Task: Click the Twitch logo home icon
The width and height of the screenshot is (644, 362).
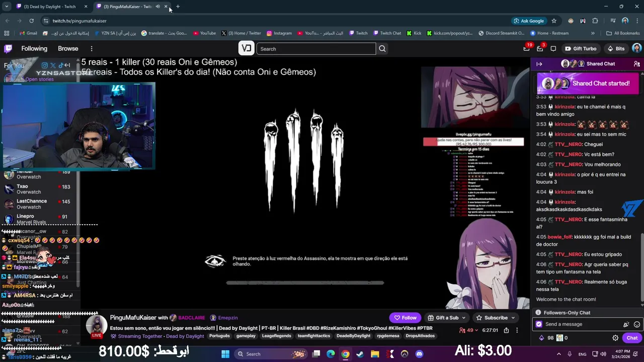Action: click(8, 49)
